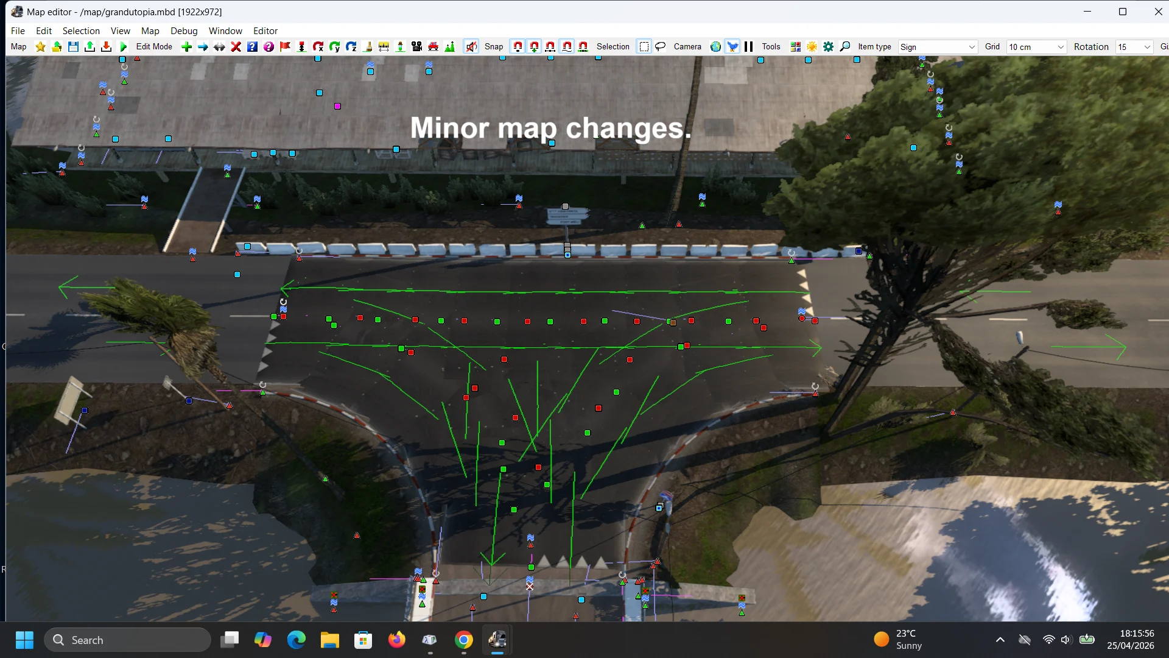Expand the Grid 10 cm dropdown
1169x658 pixels.
pyautogui.click(x=1036, y=47)
